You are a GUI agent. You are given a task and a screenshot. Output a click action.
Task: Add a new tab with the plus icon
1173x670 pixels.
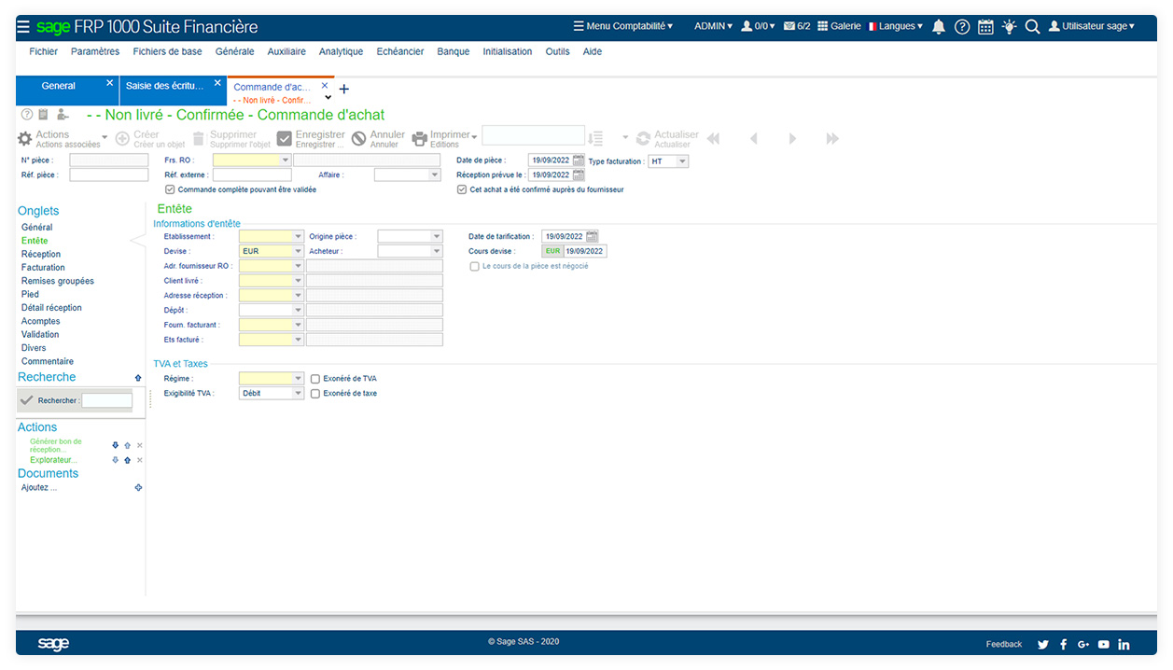coord(343,90)
